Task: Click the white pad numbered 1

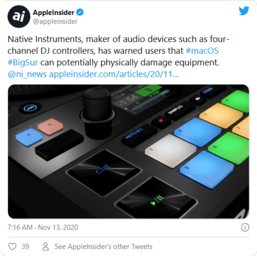Action: click(x=170, y=150)
